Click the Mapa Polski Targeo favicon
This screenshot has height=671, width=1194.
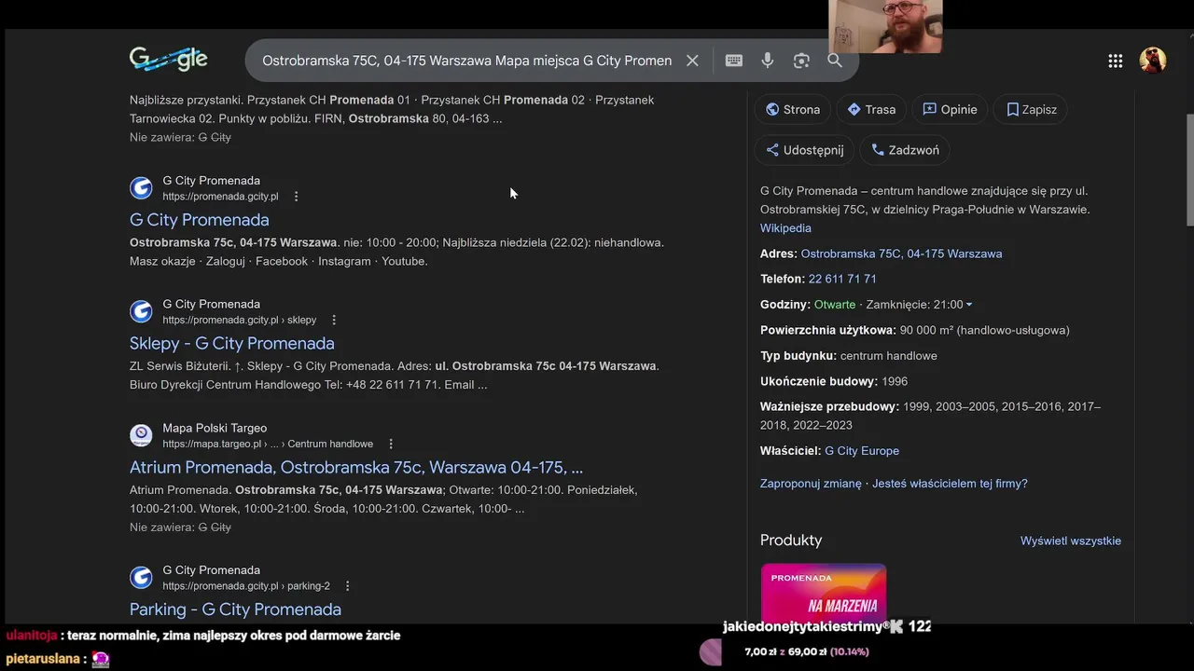point(141,435)
